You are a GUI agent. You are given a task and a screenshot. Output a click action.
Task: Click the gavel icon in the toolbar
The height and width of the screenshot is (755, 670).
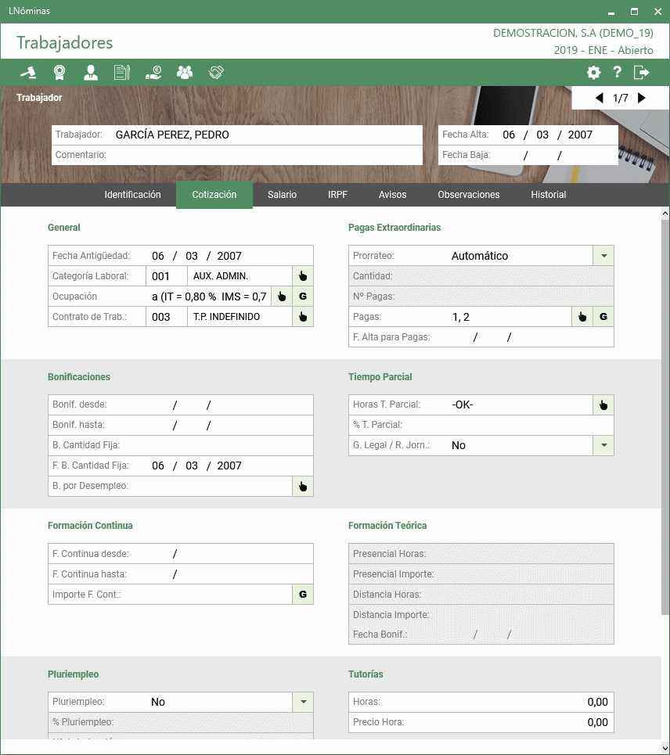tap(28, 73)
